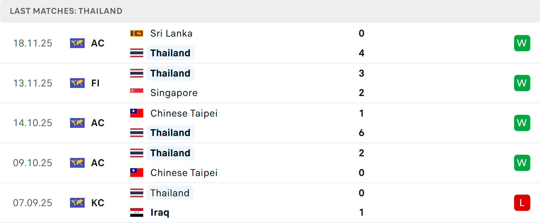This screenshot has height=223, width=540.
Task: Click Chinese Taipei flag in 09.10.25 match
Action: tap(137, 173)
